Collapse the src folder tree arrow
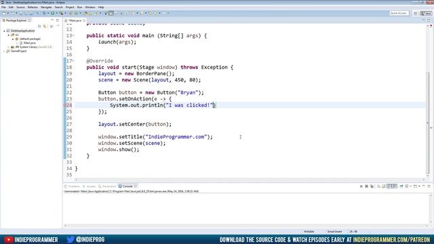The width and height of the screenshot is (434, 244). point(9,35)
